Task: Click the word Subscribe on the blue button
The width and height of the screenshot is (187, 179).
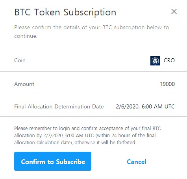Action: point(70,162)
